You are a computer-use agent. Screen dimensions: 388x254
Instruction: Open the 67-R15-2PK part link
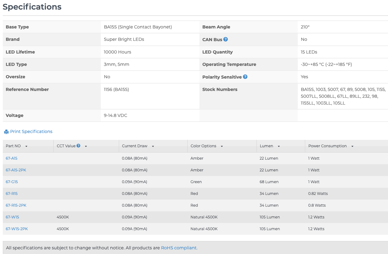coord(16,205)
